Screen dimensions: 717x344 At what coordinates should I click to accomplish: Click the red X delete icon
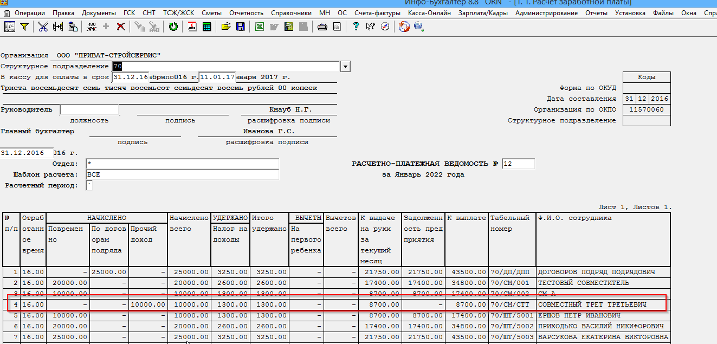coord(121,26)
